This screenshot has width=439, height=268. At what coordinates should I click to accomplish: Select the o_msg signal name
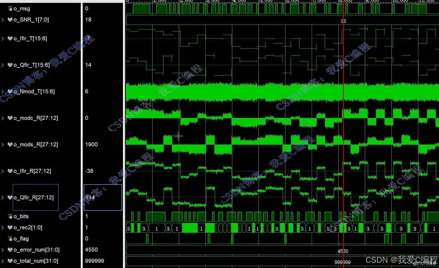[22, 8]
